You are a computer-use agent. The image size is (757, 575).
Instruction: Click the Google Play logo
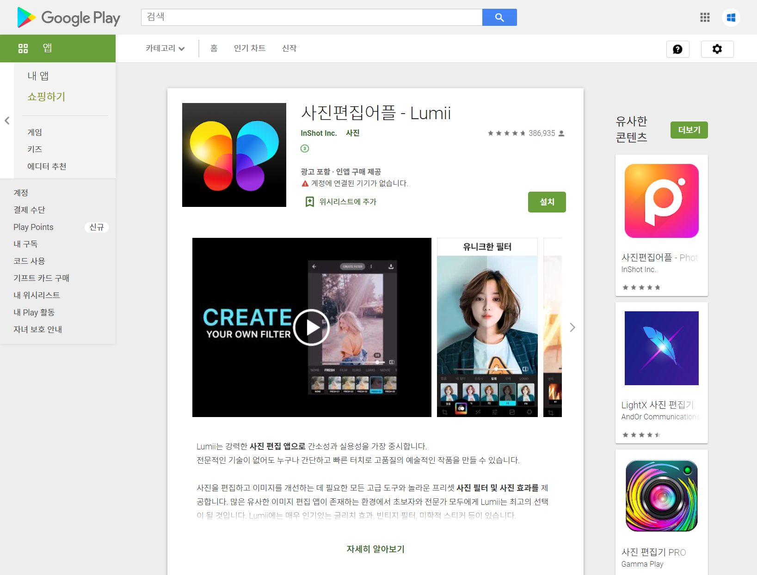(x=68, y=18)
